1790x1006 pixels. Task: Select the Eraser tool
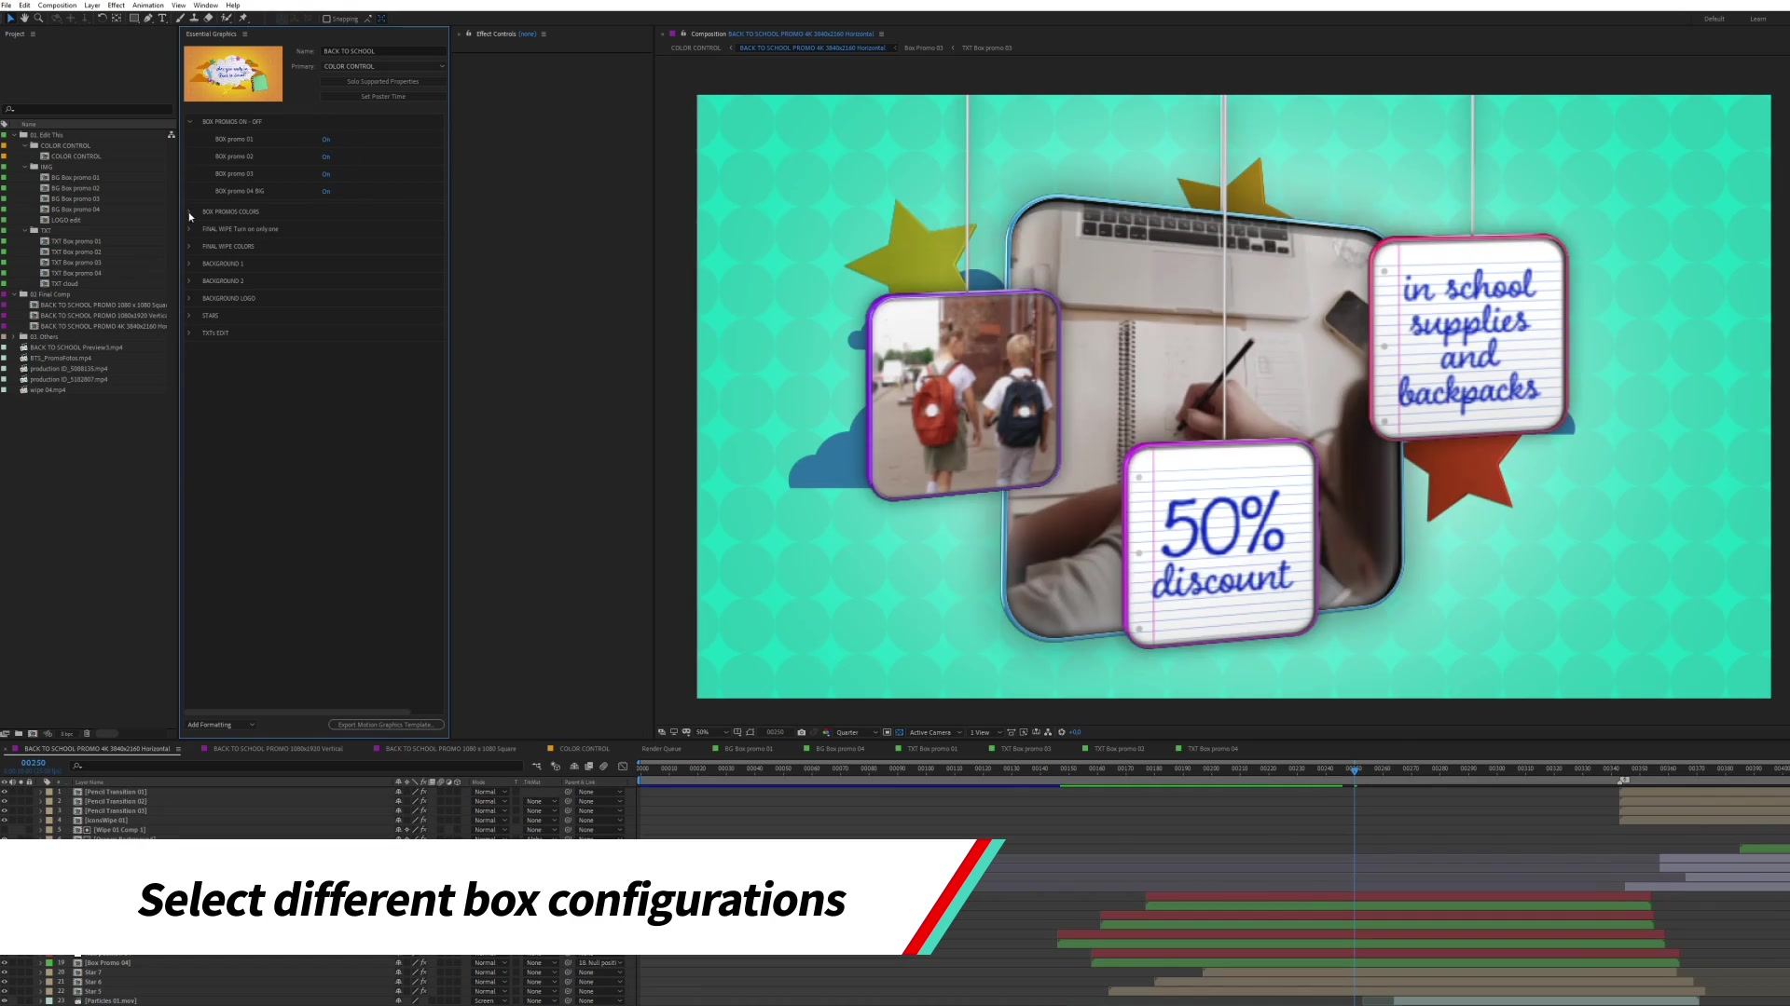[x=208, y=18]
